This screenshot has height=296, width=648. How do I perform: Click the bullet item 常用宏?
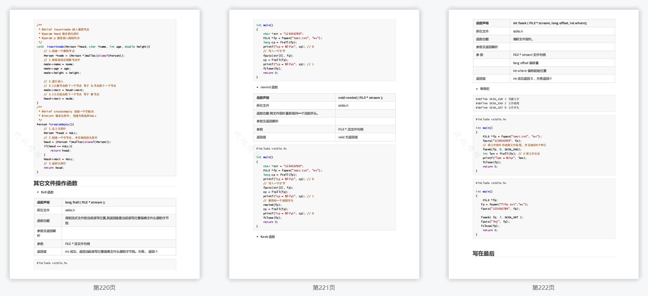click(x=484, y=89)
